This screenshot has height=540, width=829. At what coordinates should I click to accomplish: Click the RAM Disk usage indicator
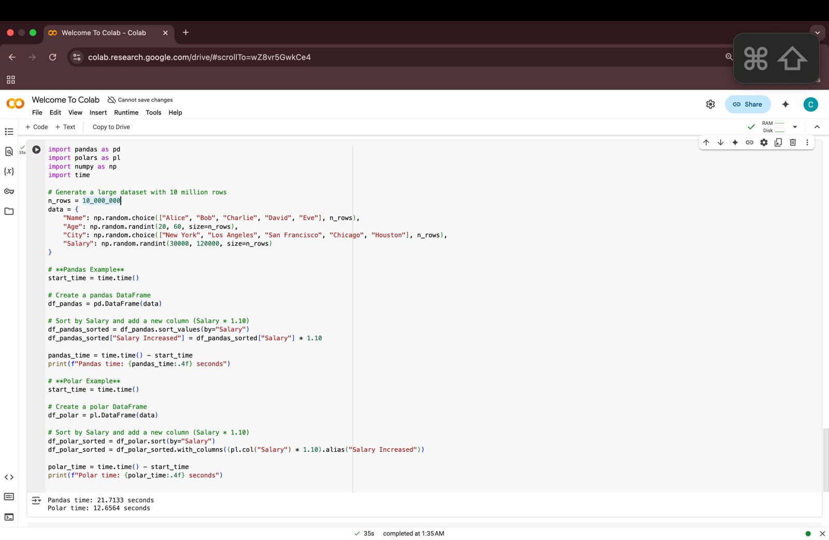(x=773, y=127)
